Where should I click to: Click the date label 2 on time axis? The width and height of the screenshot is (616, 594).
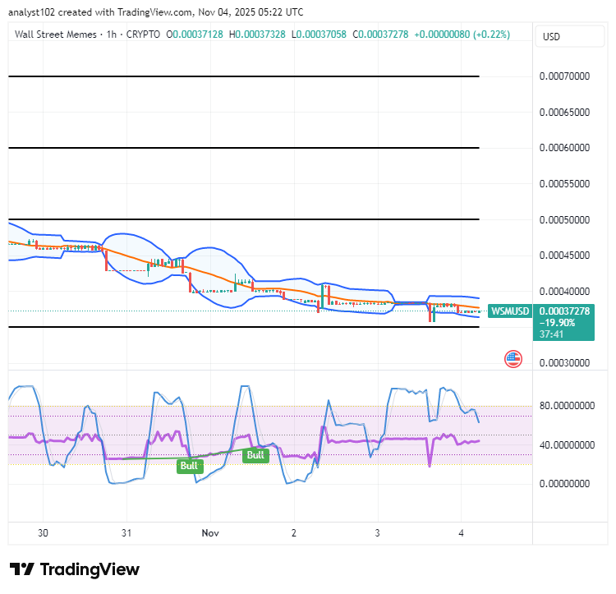pyautogui.click(x=294, y=533)
